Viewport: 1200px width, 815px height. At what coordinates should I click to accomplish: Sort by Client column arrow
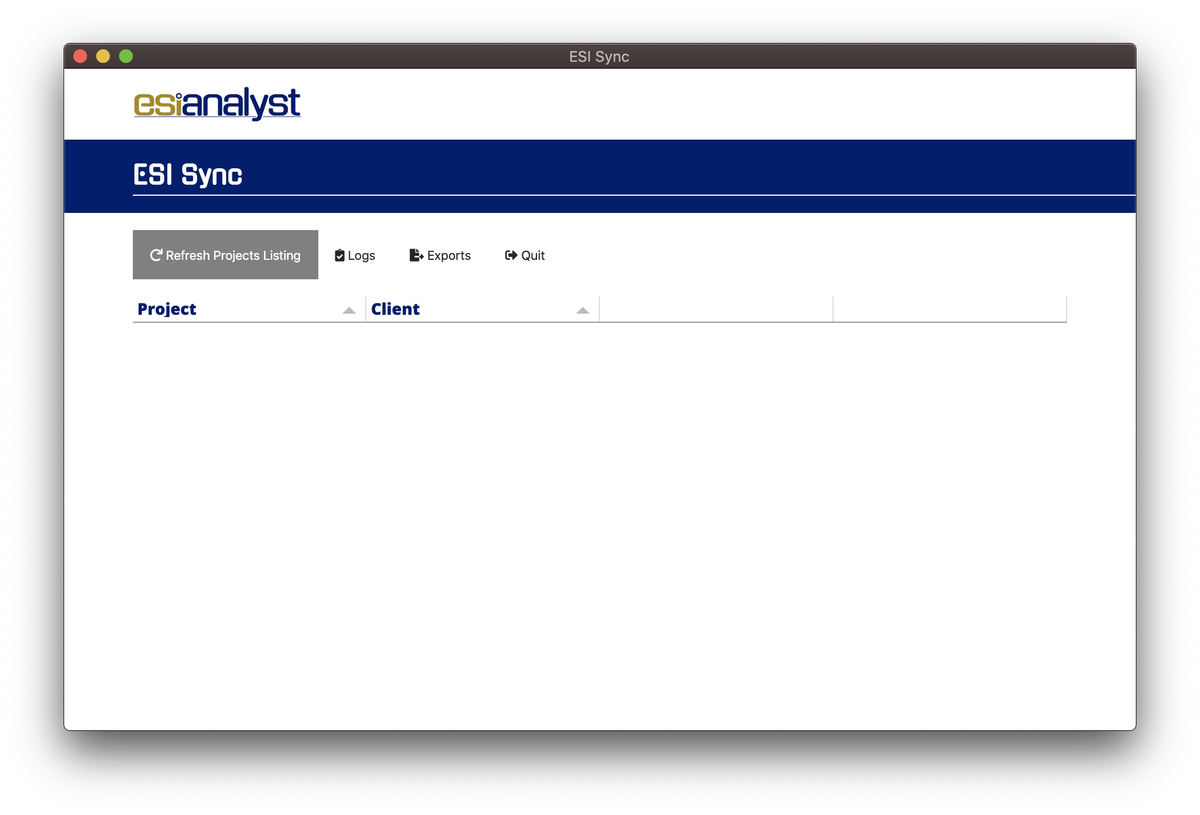coord(582,310)
